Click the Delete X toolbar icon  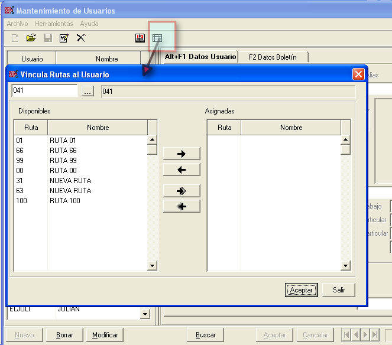pos(81,38)
